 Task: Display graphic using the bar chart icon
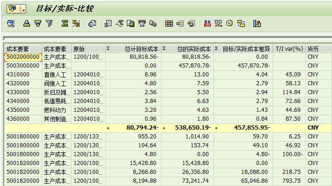(x=257, y=23)
